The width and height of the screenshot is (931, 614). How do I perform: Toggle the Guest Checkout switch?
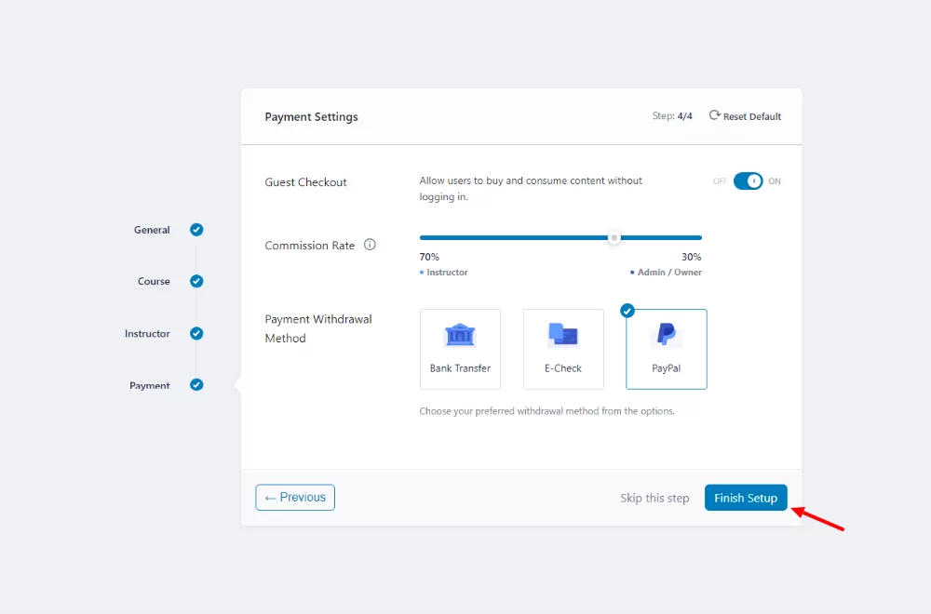click(748, 180)
